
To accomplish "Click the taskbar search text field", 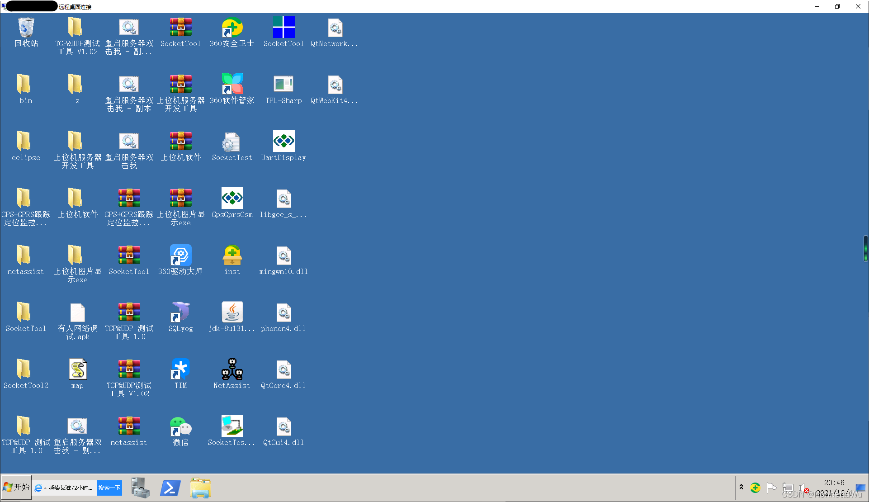I will [71, 488].
